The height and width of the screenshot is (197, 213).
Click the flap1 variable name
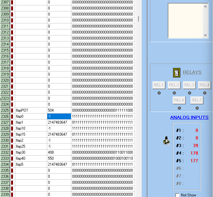tap(19, 122)
